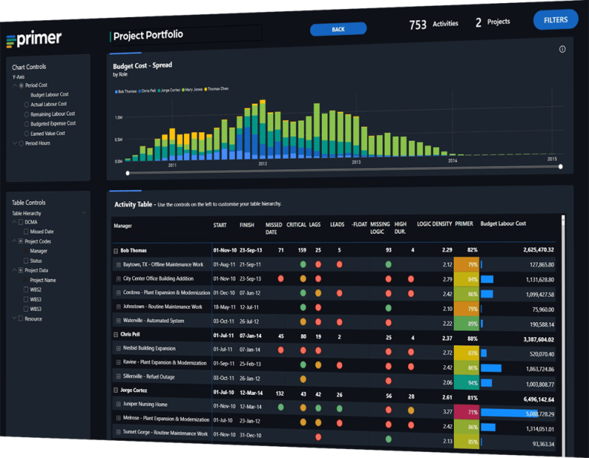Click the red Lags dot for Nesbid Building Expansion
Viewport: 589px width, 458px height.
click(x=318, y=349)
